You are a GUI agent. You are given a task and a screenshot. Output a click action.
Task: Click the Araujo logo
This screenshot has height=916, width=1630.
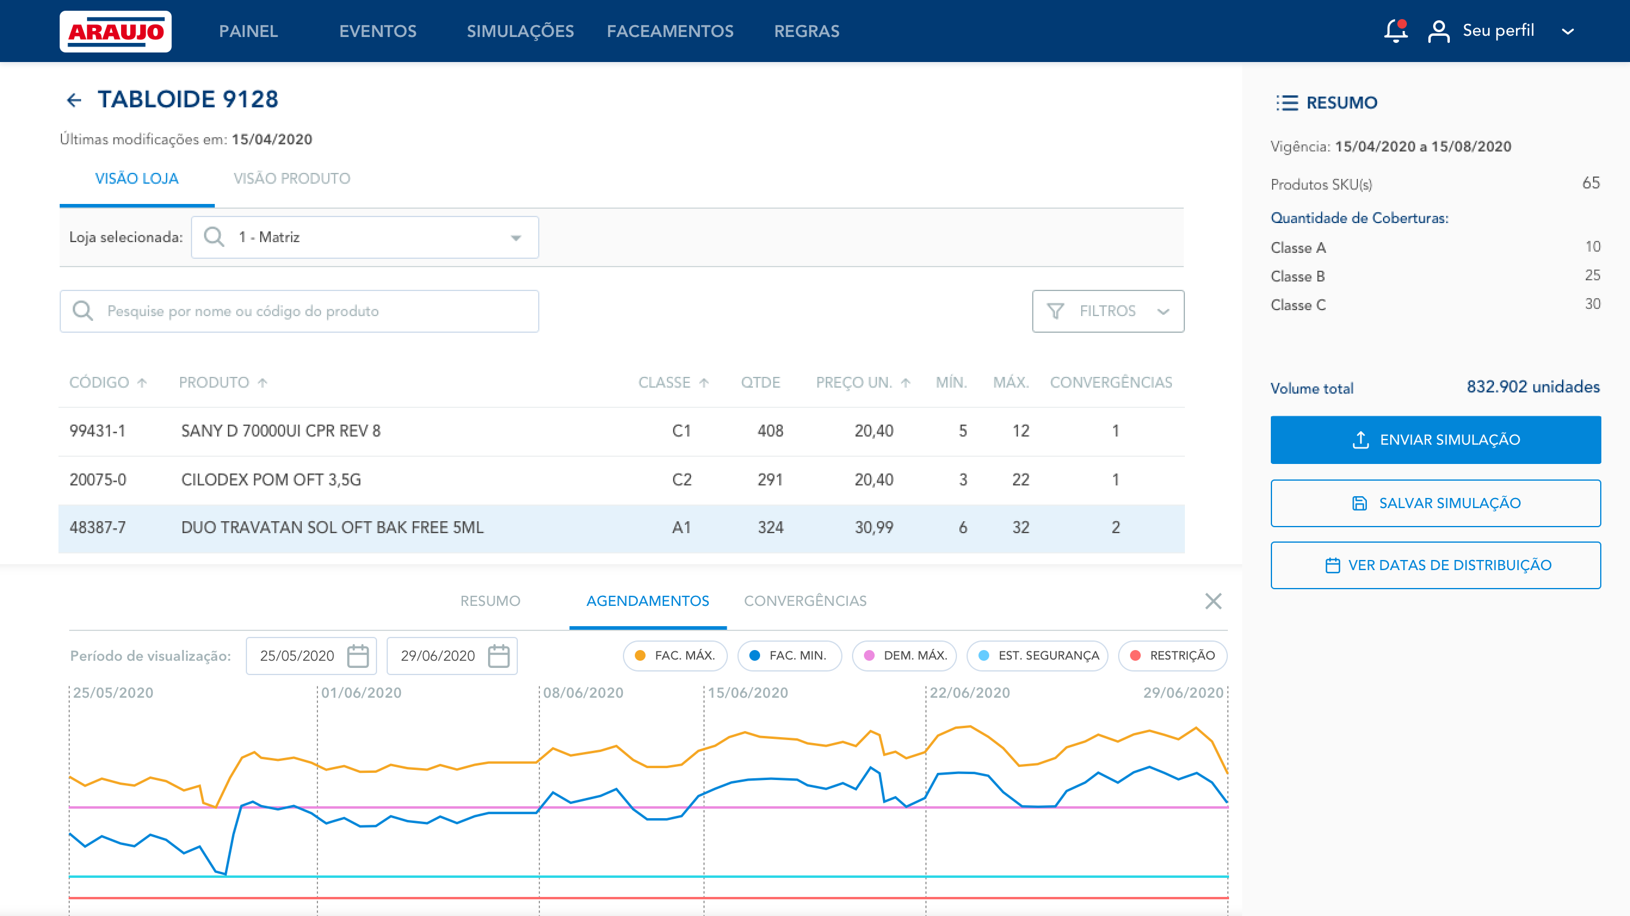click(x=115, y=31)
